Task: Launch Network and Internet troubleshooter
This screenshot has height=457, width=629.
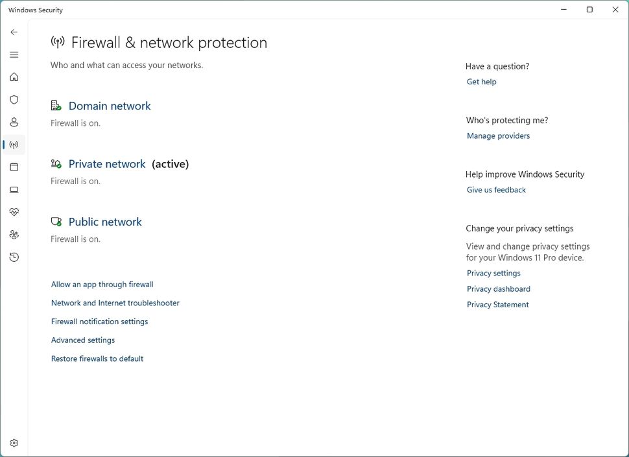Action: tap(115, 303)
